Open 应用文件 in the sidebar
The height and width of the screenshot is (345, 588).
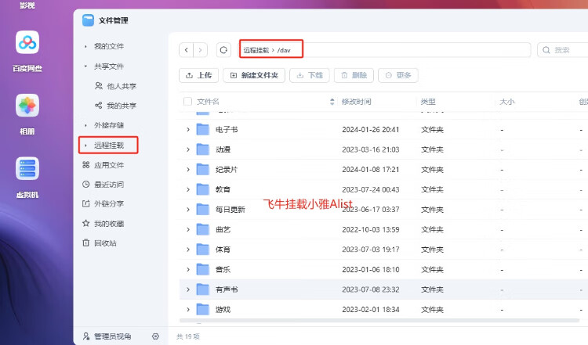[109, 165]
